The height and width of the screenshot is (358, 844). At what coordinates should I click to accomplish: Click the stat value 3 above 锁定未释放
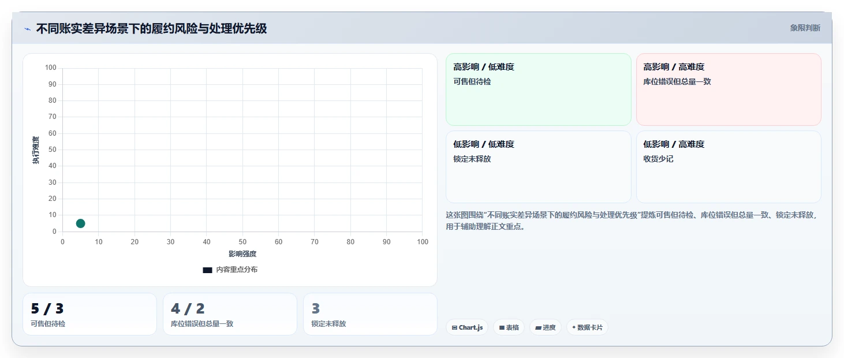[316, 308]
